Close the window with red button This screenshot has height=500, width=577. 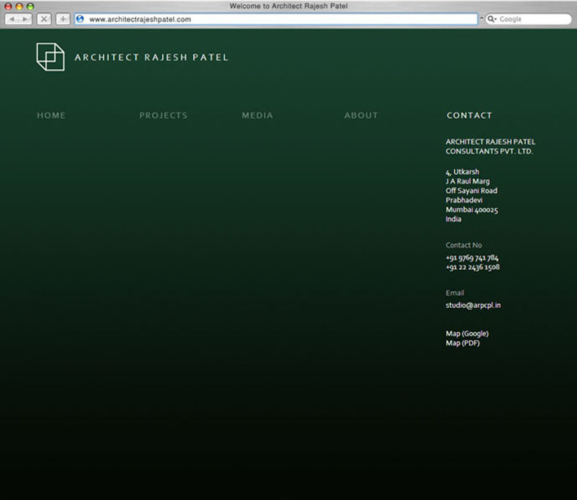point(8,6)
